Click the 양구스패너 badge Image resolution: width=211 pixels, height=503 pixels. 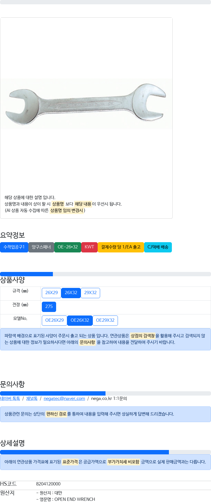coord(41,247)
